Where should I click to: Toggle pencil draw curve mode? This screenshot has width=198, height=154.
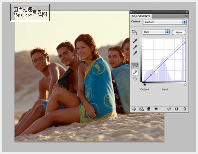(x=135, y=72)
